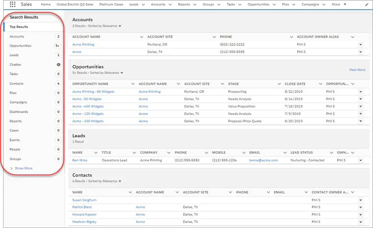This screenshot has width=373, height=228.
Task: Filter results by Leads in sidebar
Action: click(34, 55)
